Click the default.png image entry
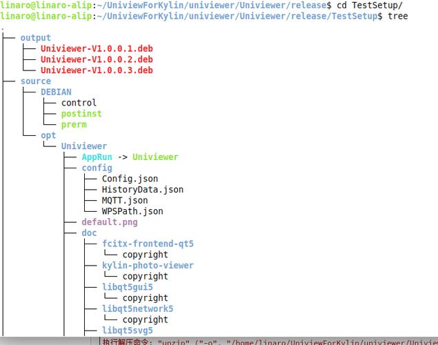438x345 pixels. click(x=110, y=222)
